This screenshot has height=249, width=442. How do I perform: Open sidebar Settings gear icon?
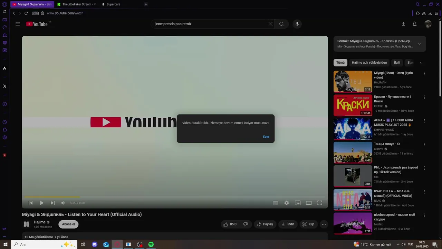tap(4, 137)
